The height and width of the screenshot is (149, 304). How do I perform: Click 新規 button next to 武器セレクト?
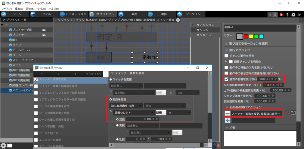pos(161,113)
